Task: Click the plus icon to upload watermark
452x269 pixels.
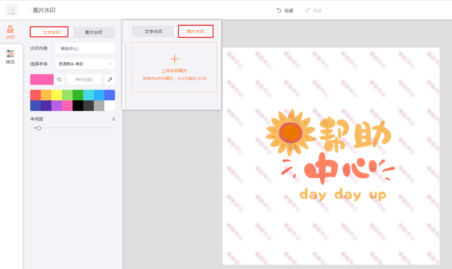Action: coord(174,59)
